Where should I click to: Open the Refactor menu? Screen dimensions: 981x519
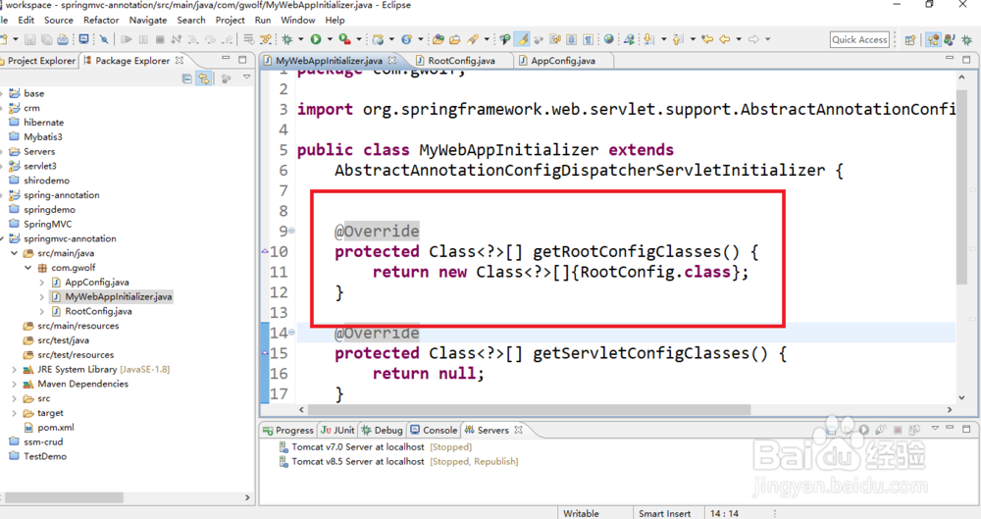(101, 20)
